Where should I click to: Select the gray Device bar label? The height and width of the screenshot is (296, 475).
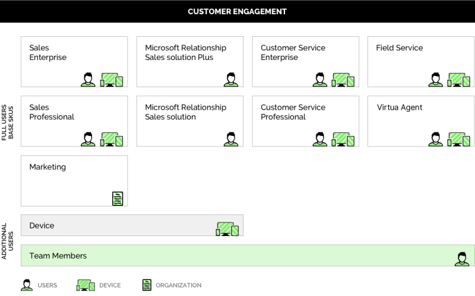[x=42, y=225]
